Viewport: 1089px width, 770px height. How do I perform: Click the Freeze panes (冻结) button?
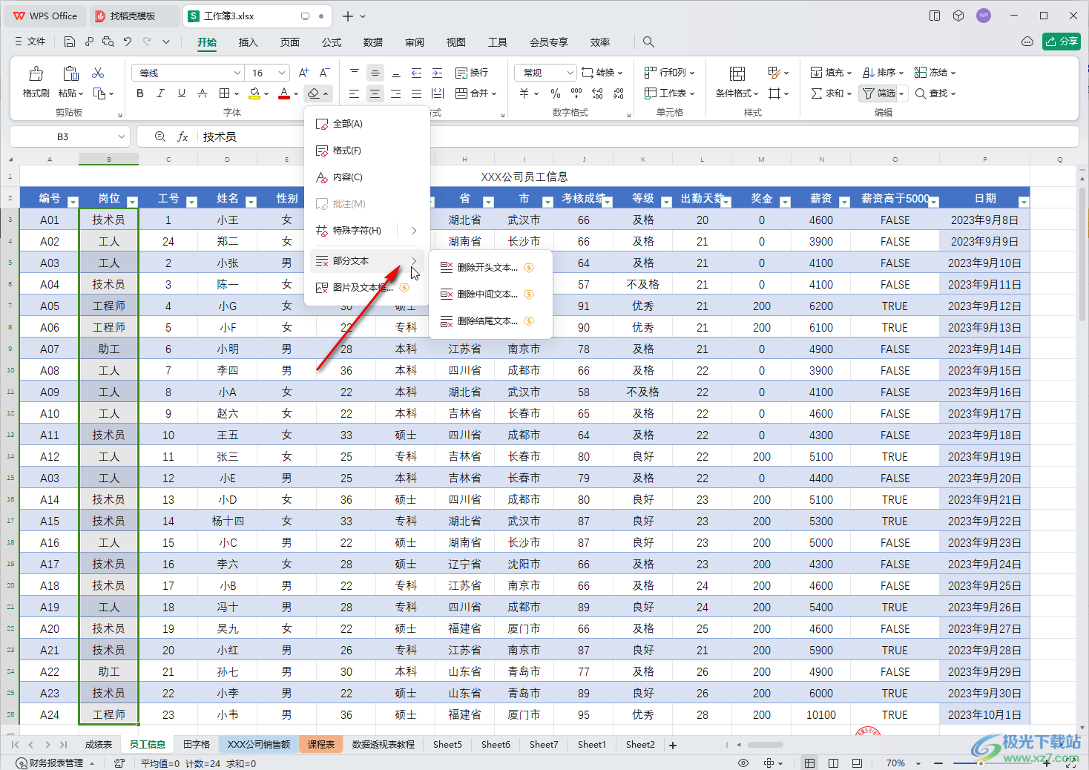point(935,73)
